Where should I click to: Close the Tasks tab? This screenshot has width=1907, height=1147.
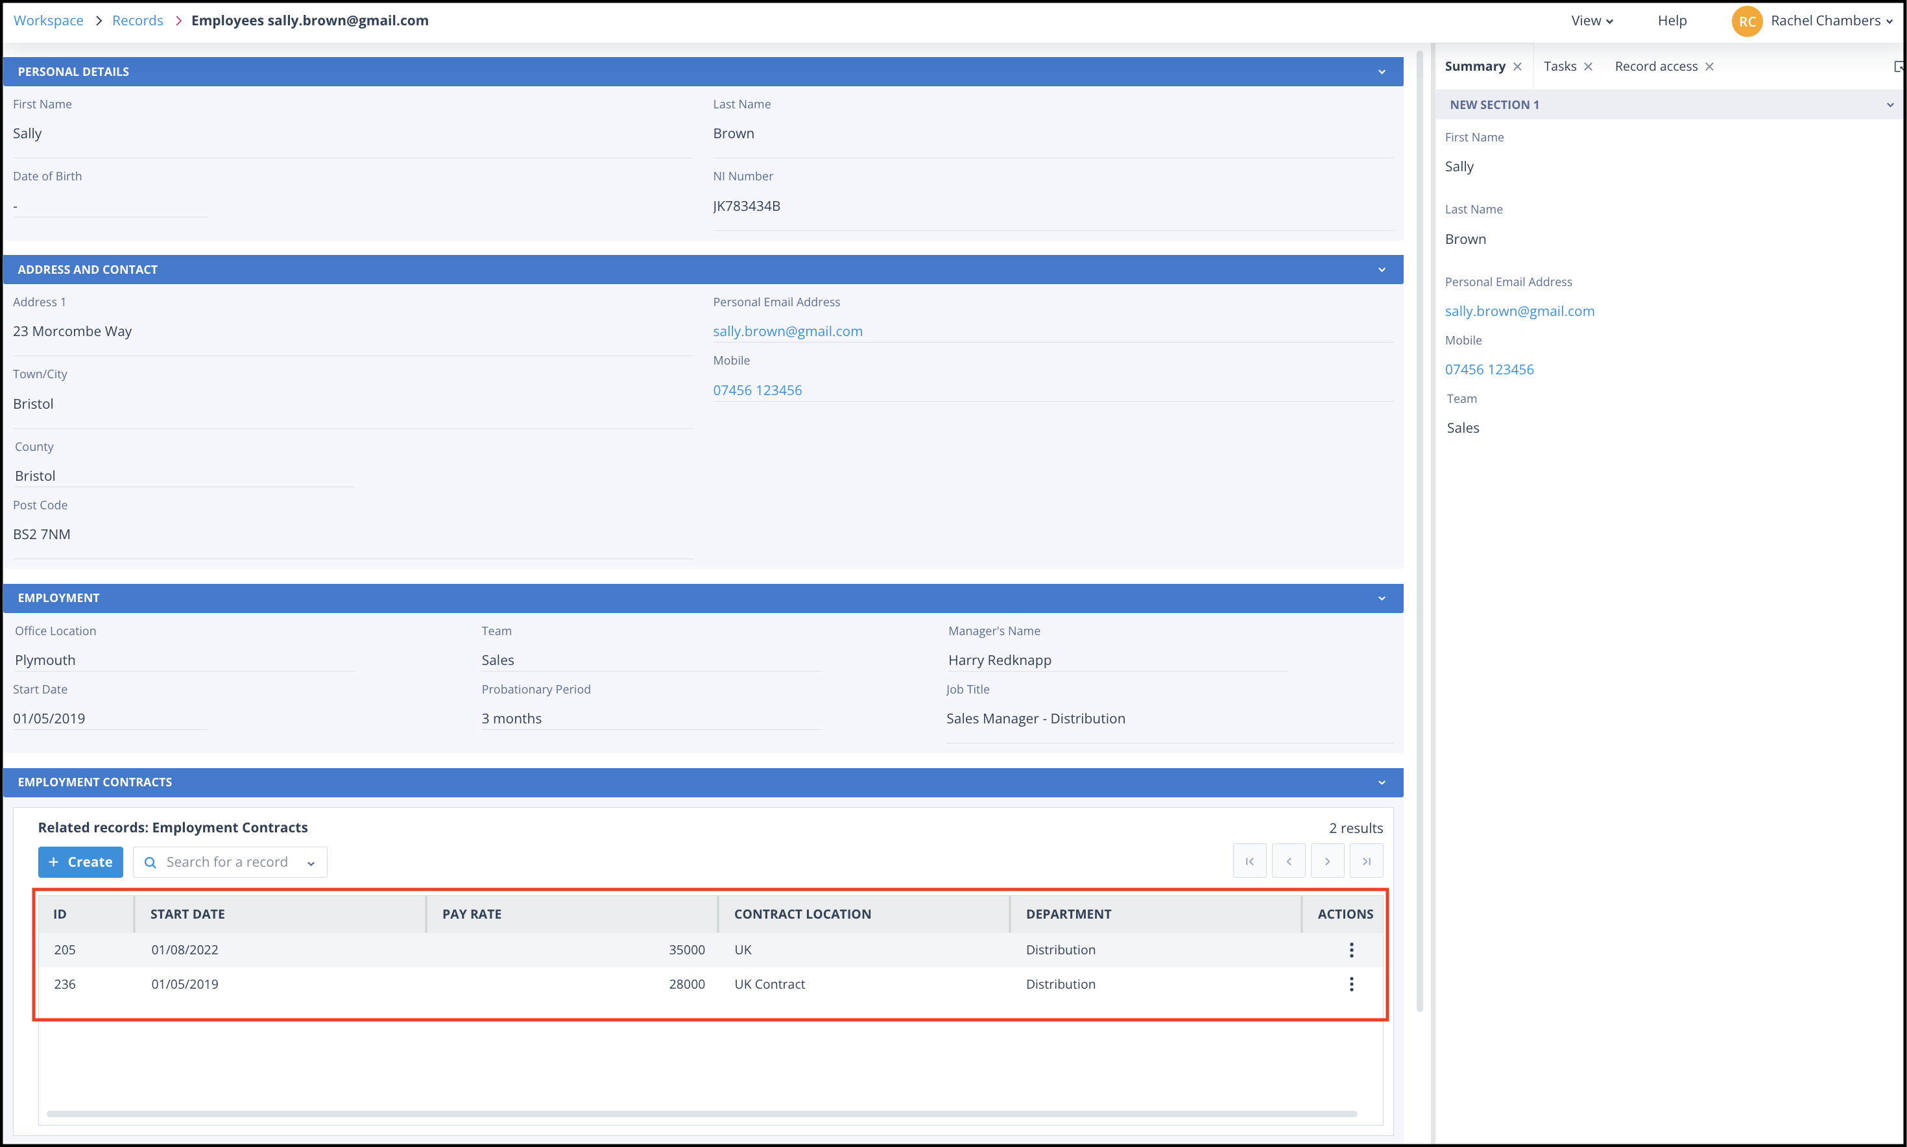[x=1588, y=66]
